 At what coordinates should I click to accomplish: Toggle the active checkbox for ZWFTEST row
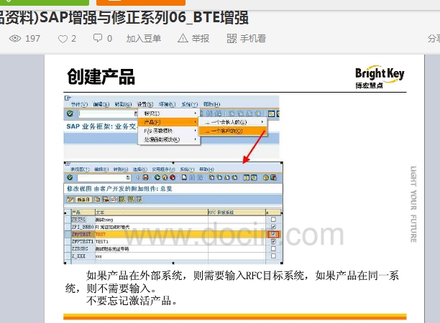point(272,234)
